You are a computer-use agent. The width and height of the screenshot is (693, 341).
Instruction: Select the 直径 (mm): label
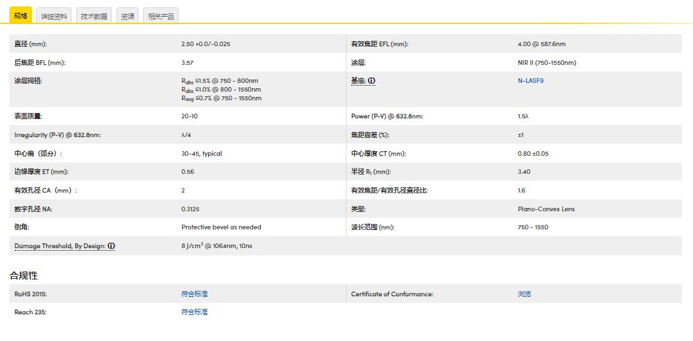(31, 44)
